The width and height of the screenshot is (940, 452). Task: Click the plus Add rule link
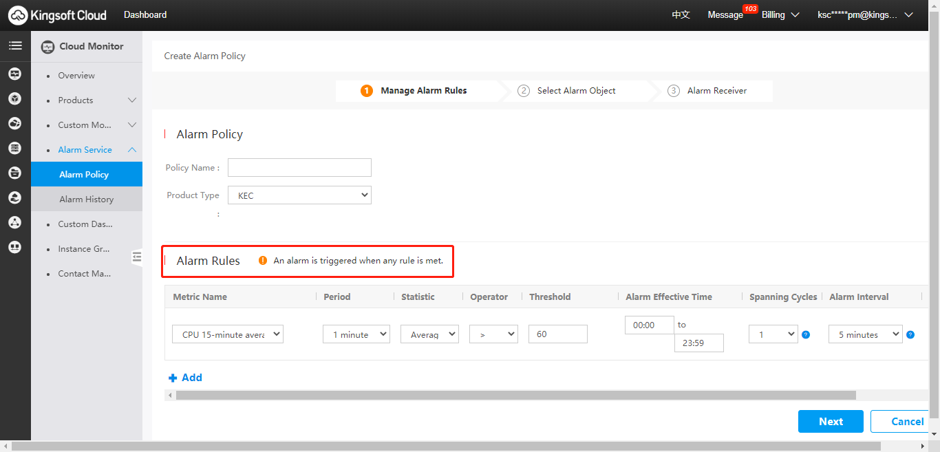[185, 378]
